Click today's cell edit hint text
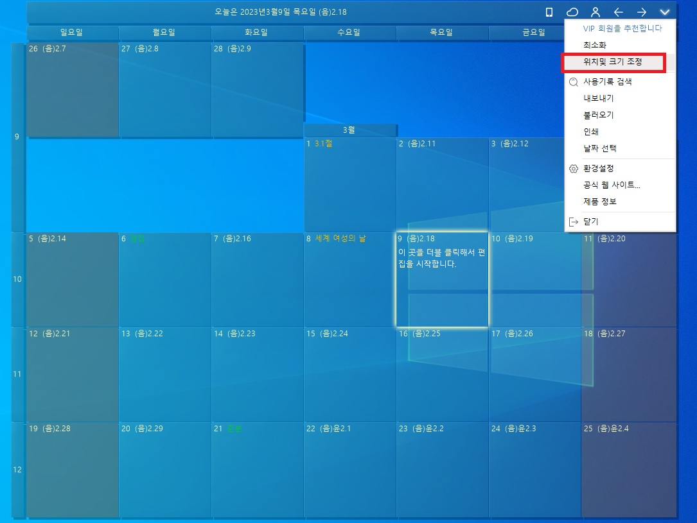 click(x=441, y=259)
